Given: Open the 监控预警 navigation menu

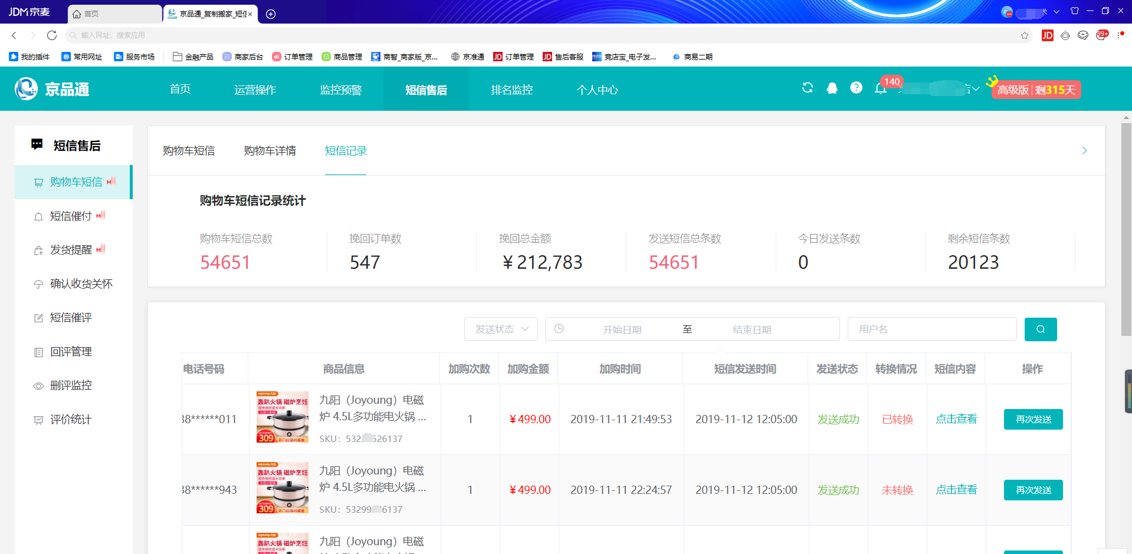Looking at the screenshot, I should pyautogui.click(x=340, y=90).
